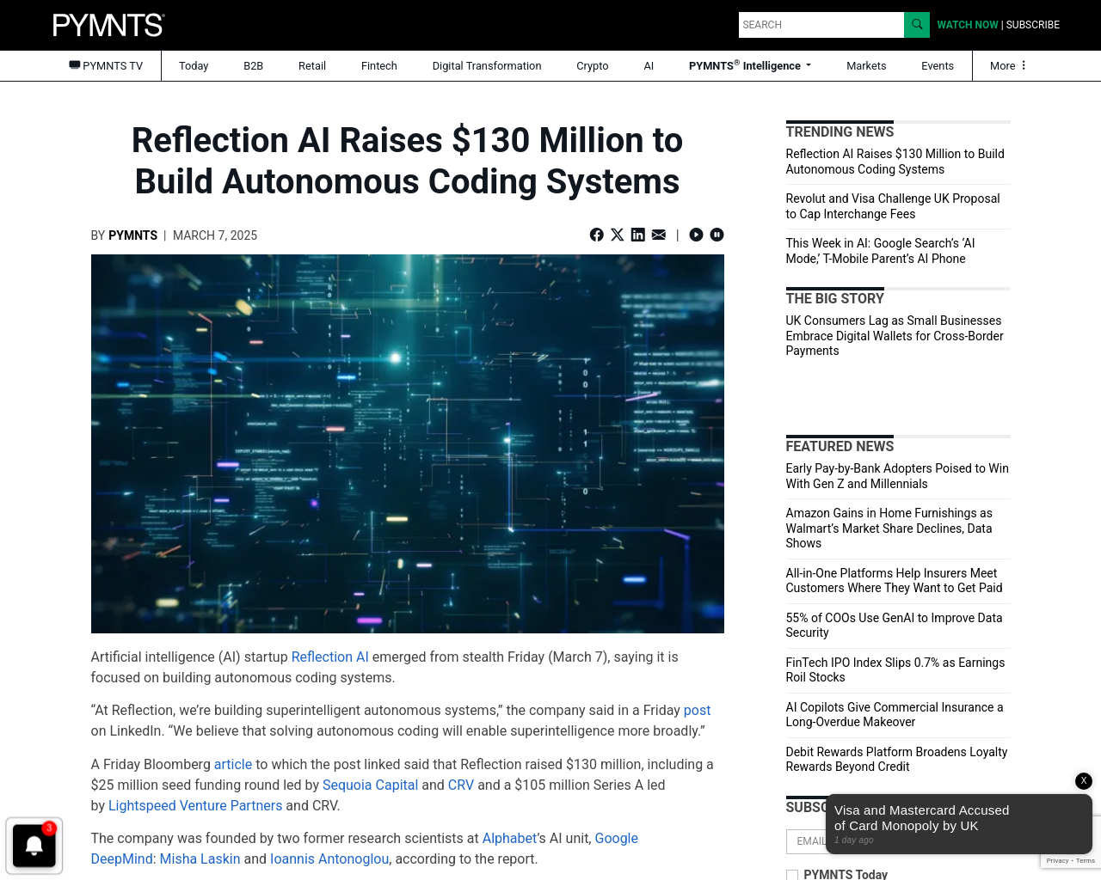
Task: Open trending Reflection AI story in sidebar
Action: point(895,162)
